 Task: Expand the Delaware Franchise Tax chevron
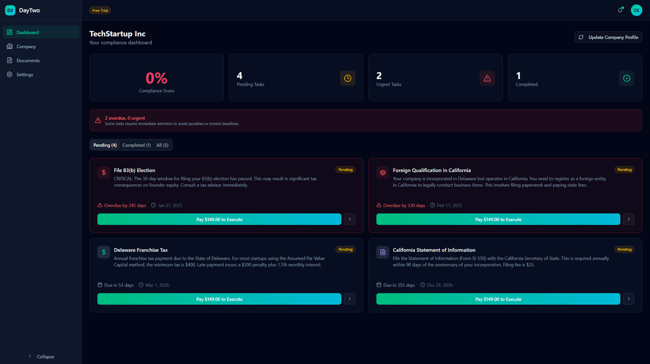[349, 298]
